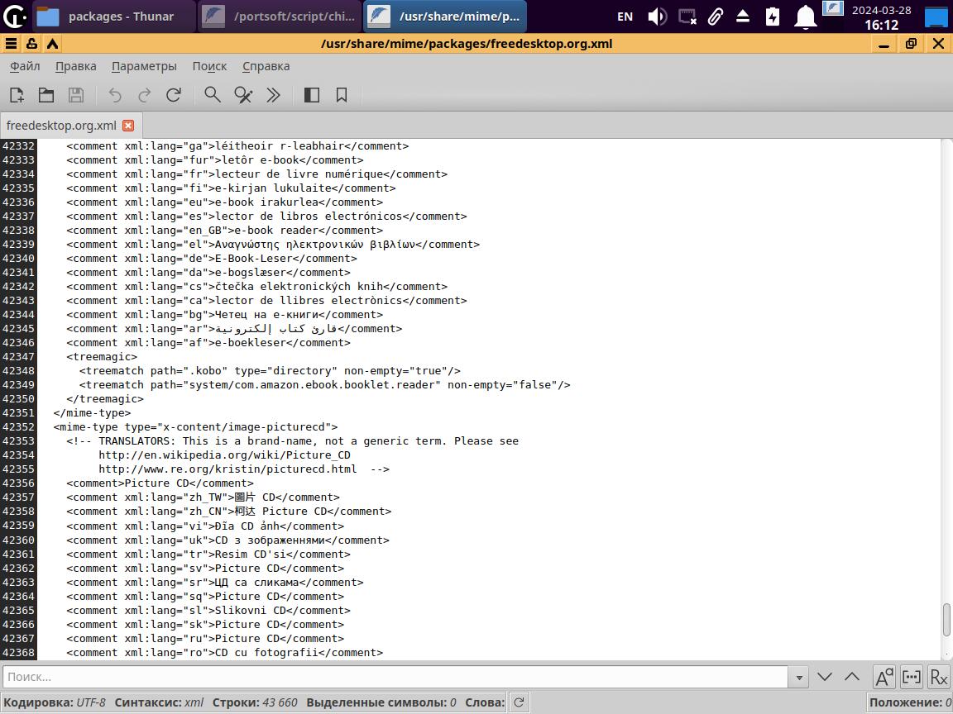Reload the document with the toolbar refresh icon

[174, 95]
